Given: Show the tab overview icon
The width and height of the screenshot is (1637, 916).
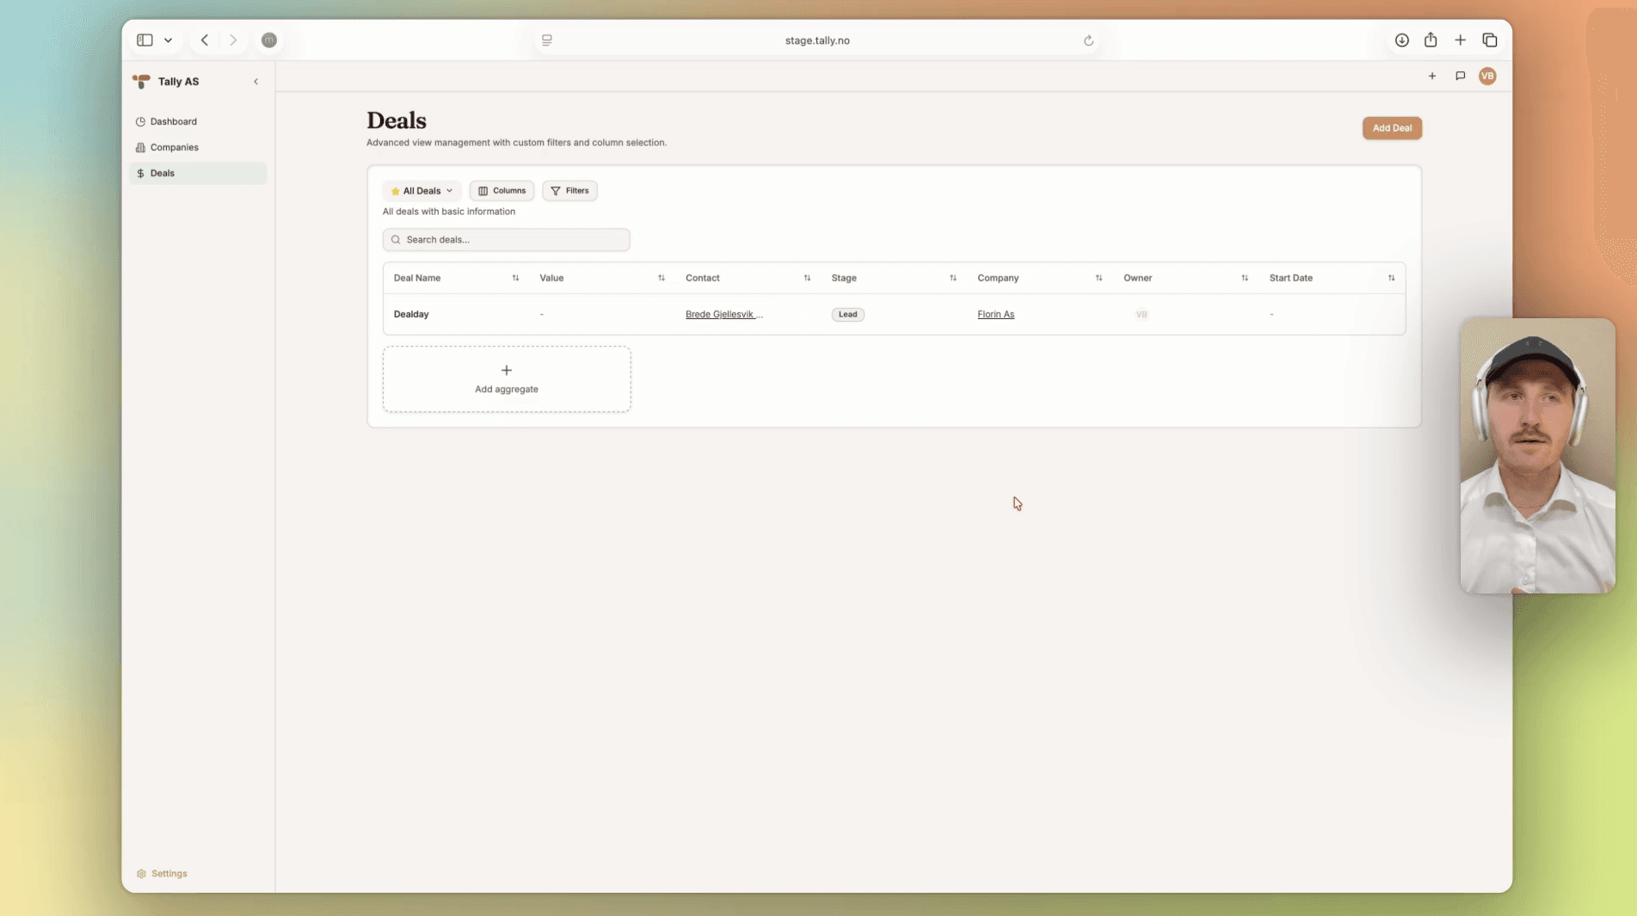Looking at the screenshot, I should [x=1490, y=40].
